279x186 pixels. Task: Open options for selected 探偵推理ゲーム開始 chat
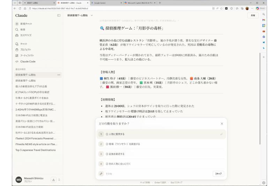coord(59,75)
